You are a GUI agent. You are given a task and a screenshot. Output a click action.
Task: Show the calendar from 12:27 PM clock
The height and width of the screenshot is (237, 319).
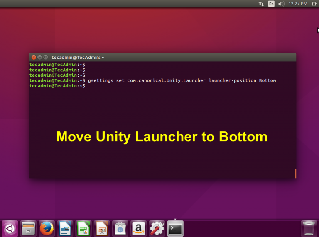(x=298, y=4)
